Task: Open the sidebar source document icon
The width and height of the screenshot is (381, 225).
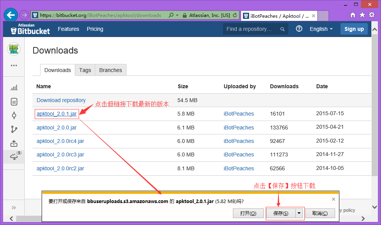Action: 14,102
